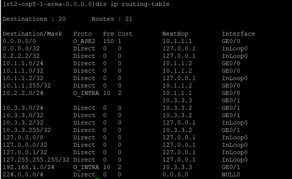This screenshot has width=292, height=179.
Task: Click the 'Destination/Mask' column header
Action: [32, 34]
